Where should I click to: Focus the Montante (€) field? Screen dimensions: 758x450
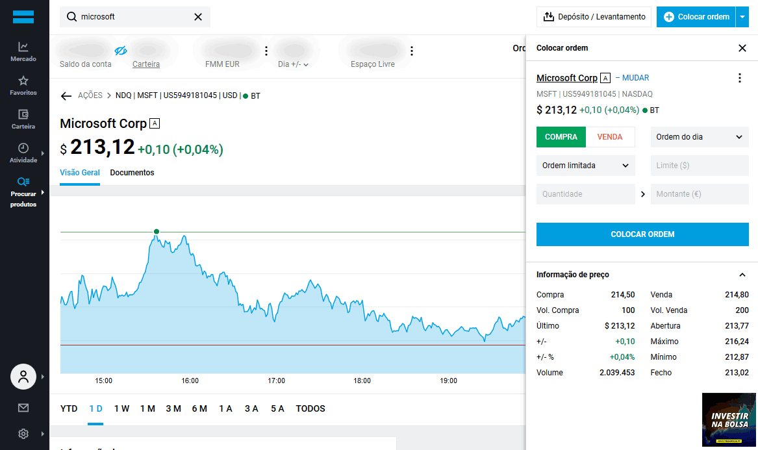tap(700, 194)
